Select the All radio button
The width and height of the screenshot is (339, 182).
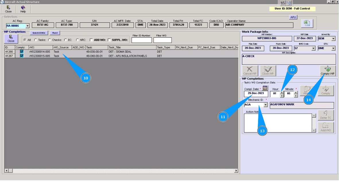coord(25,40)
